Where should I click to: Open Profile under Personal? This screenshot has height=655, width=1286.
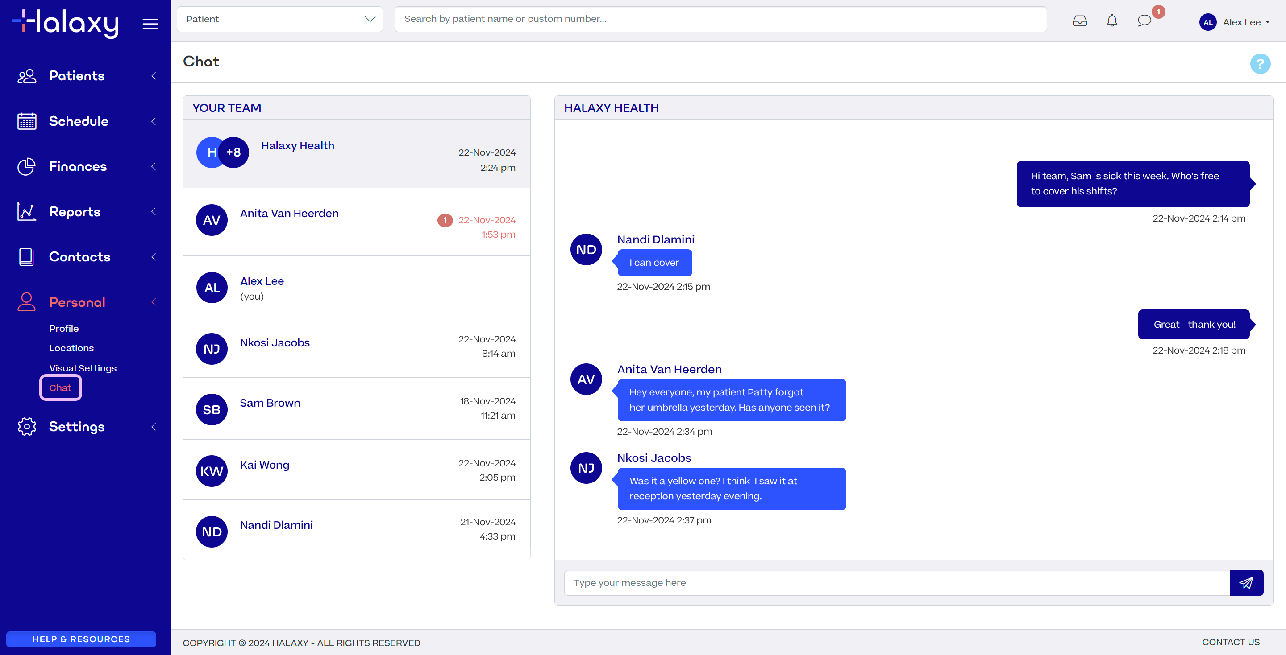[x=64, y=328]
